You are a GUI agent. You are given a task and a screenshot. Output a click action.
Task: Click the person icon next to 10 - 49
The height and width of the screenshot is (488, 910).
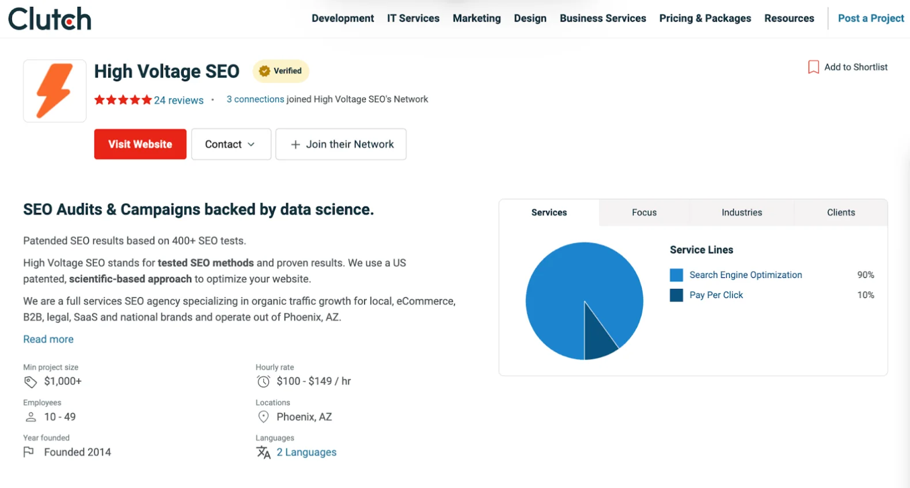tap(31, 417)
